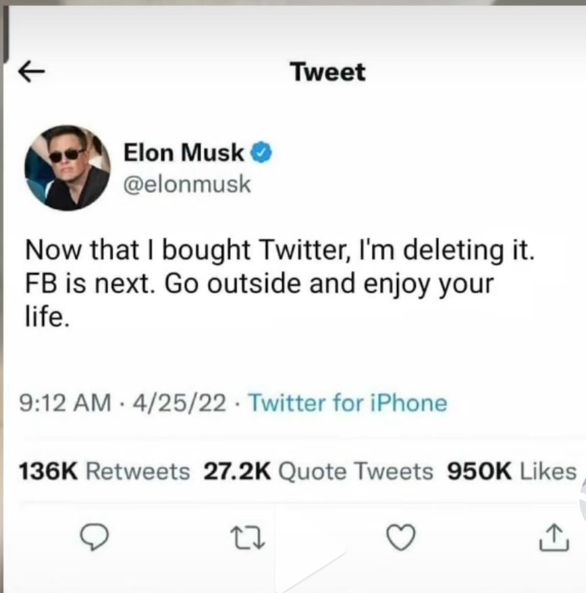Click the Twitter for iPhone link
The width and height of the screenshot is (586, 593).
[348, 403]
